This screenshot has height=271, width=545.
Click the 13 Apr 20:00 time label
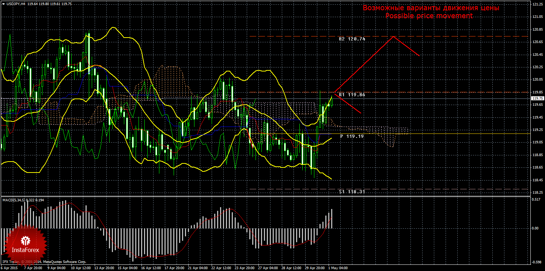pyautogui.click(x=104, y=268)
